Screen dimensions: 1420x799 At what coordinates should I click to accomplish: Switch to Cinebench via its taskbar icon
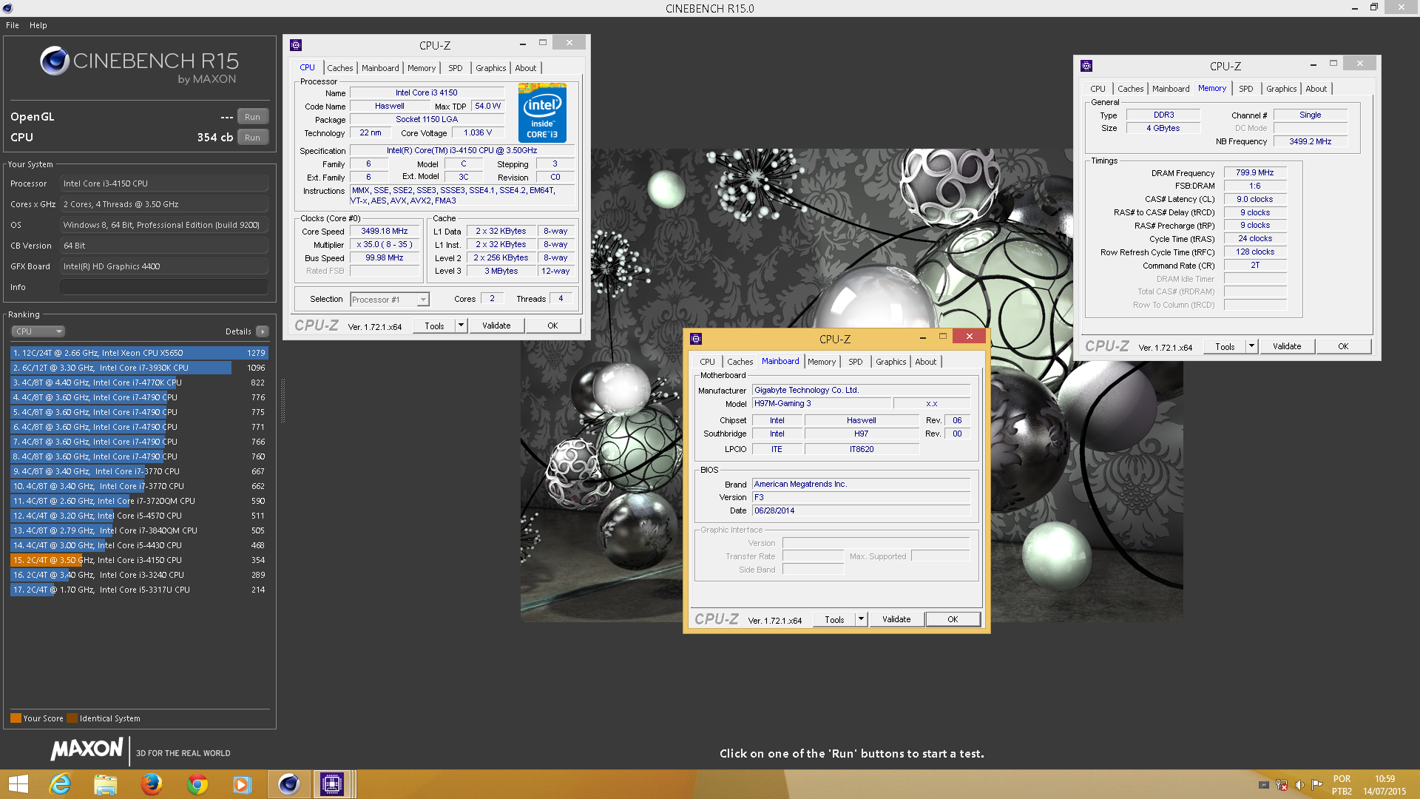tap(288, 784)
